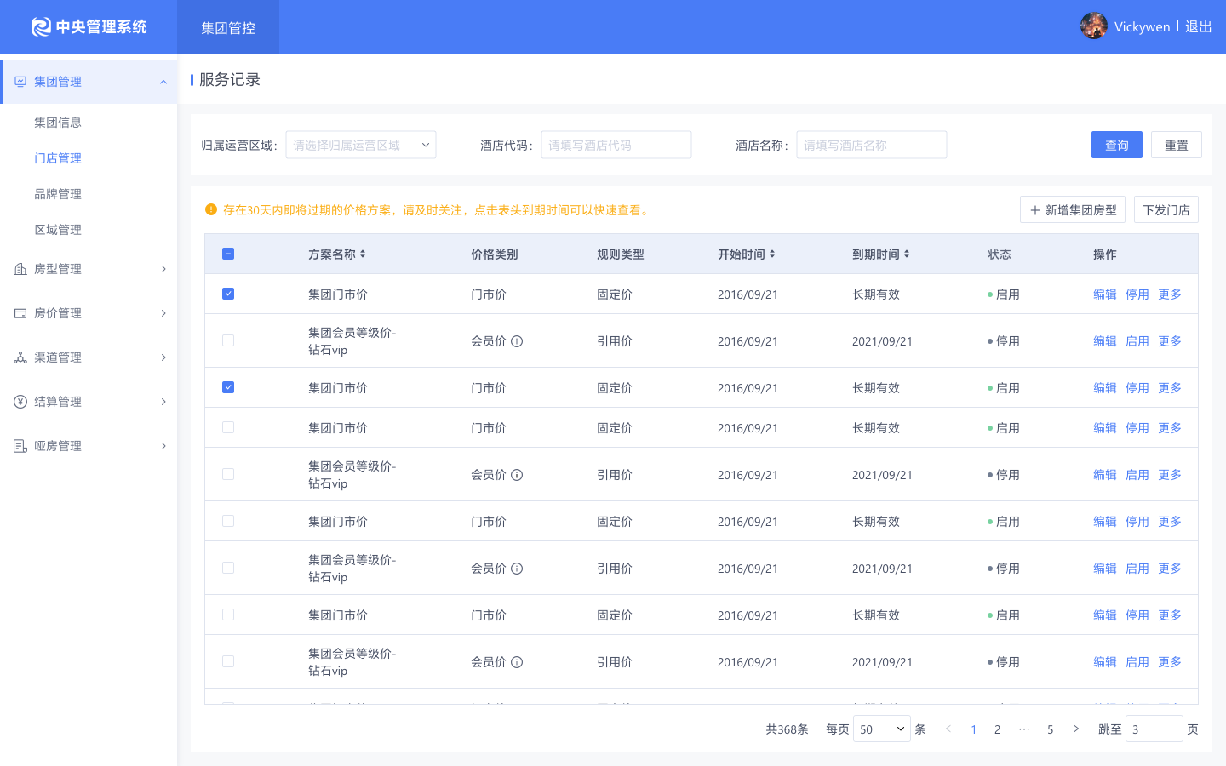Click 新增集团房型 button
This screenshot has height=766, width=1226.
1073,209
